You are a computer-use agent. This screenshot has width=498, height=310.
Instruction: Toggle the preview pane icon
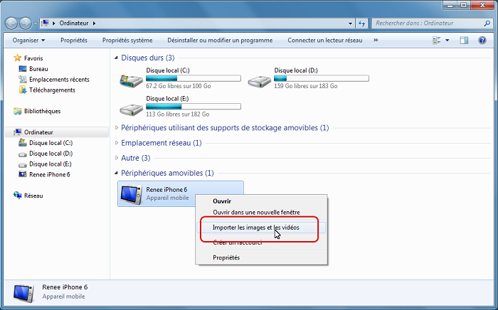464,41
